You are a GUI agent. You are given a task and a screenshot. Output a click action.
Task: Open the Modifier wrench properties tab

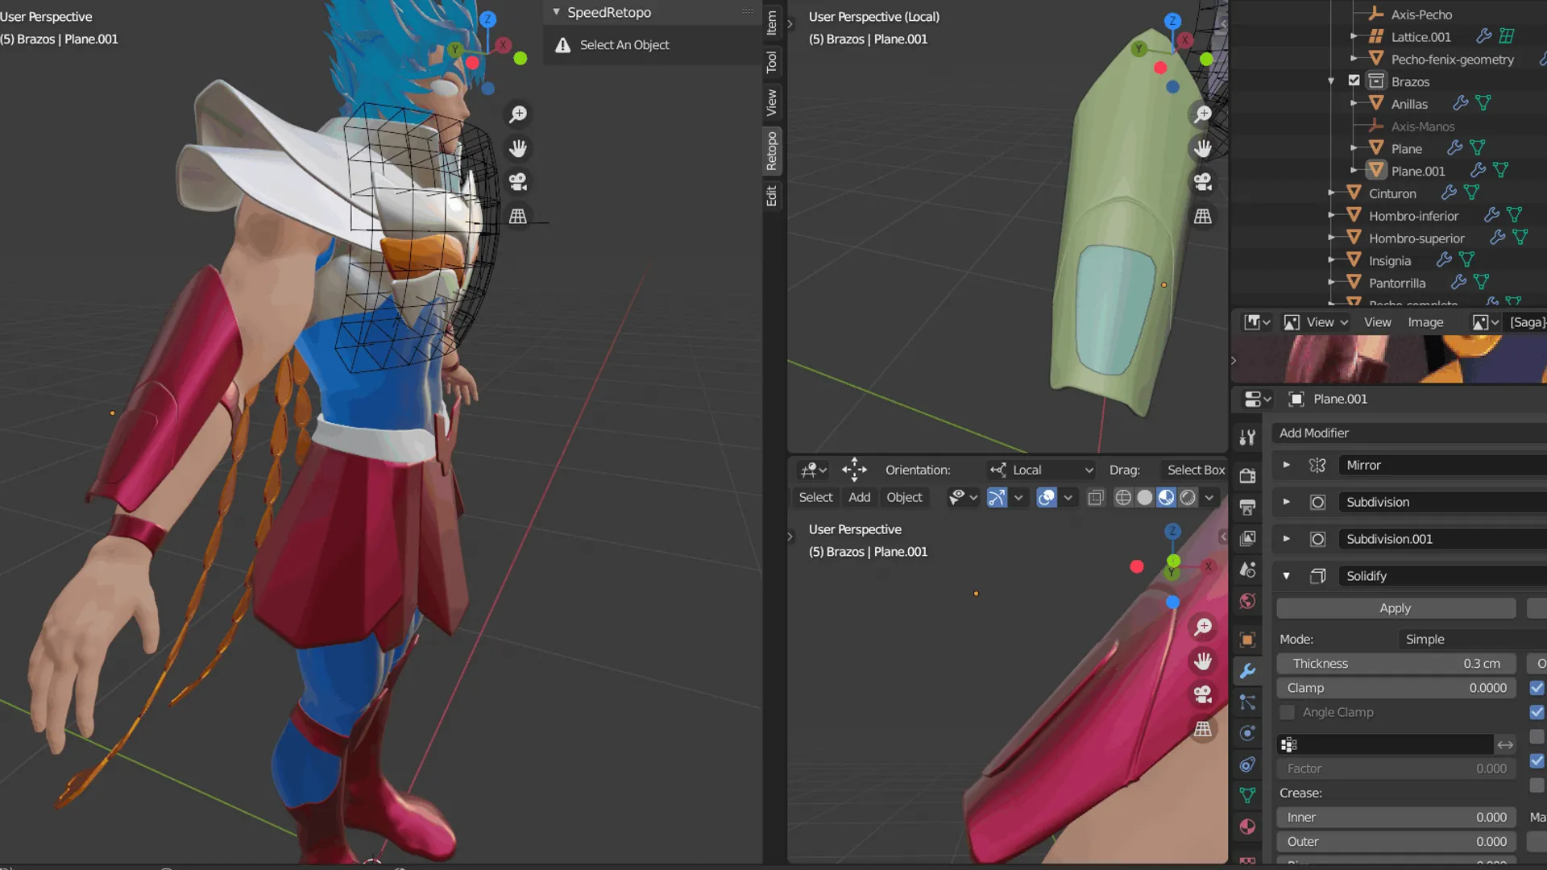[1247, 671]
